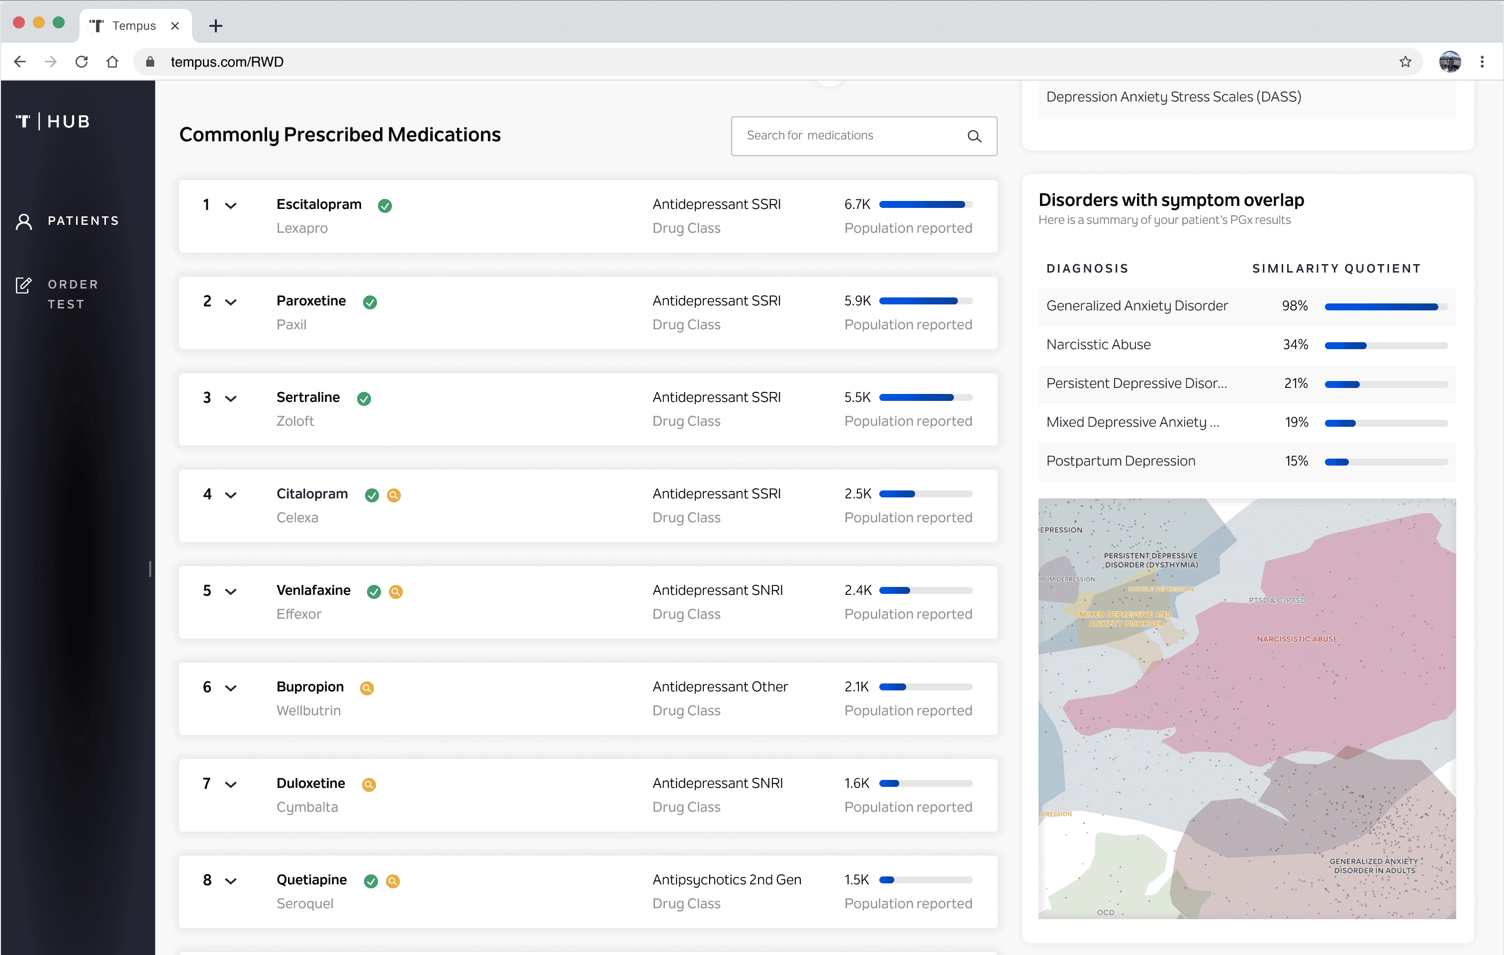The width and height of the screenshot is (1504, 955).
Task: Expand the Quetiapine row chevron
Action: point(230,881)
